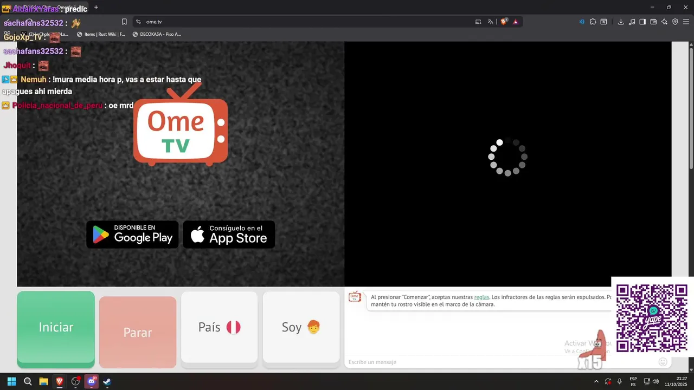Open the page translate icon

pos(491,22)
